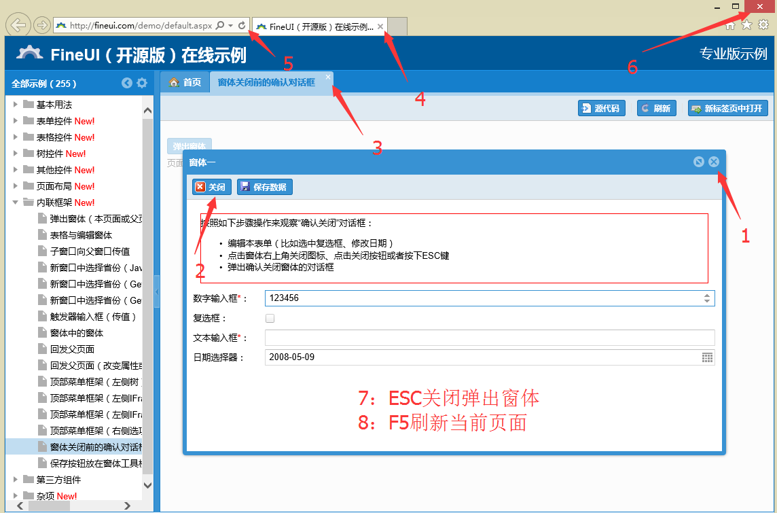Click the 关闭 button in dialog toolbar

(212, 187)
